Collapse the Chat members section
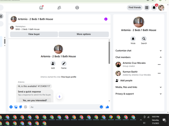The height and width of the screenshot is (126, 169). click(x=139, y=57)
